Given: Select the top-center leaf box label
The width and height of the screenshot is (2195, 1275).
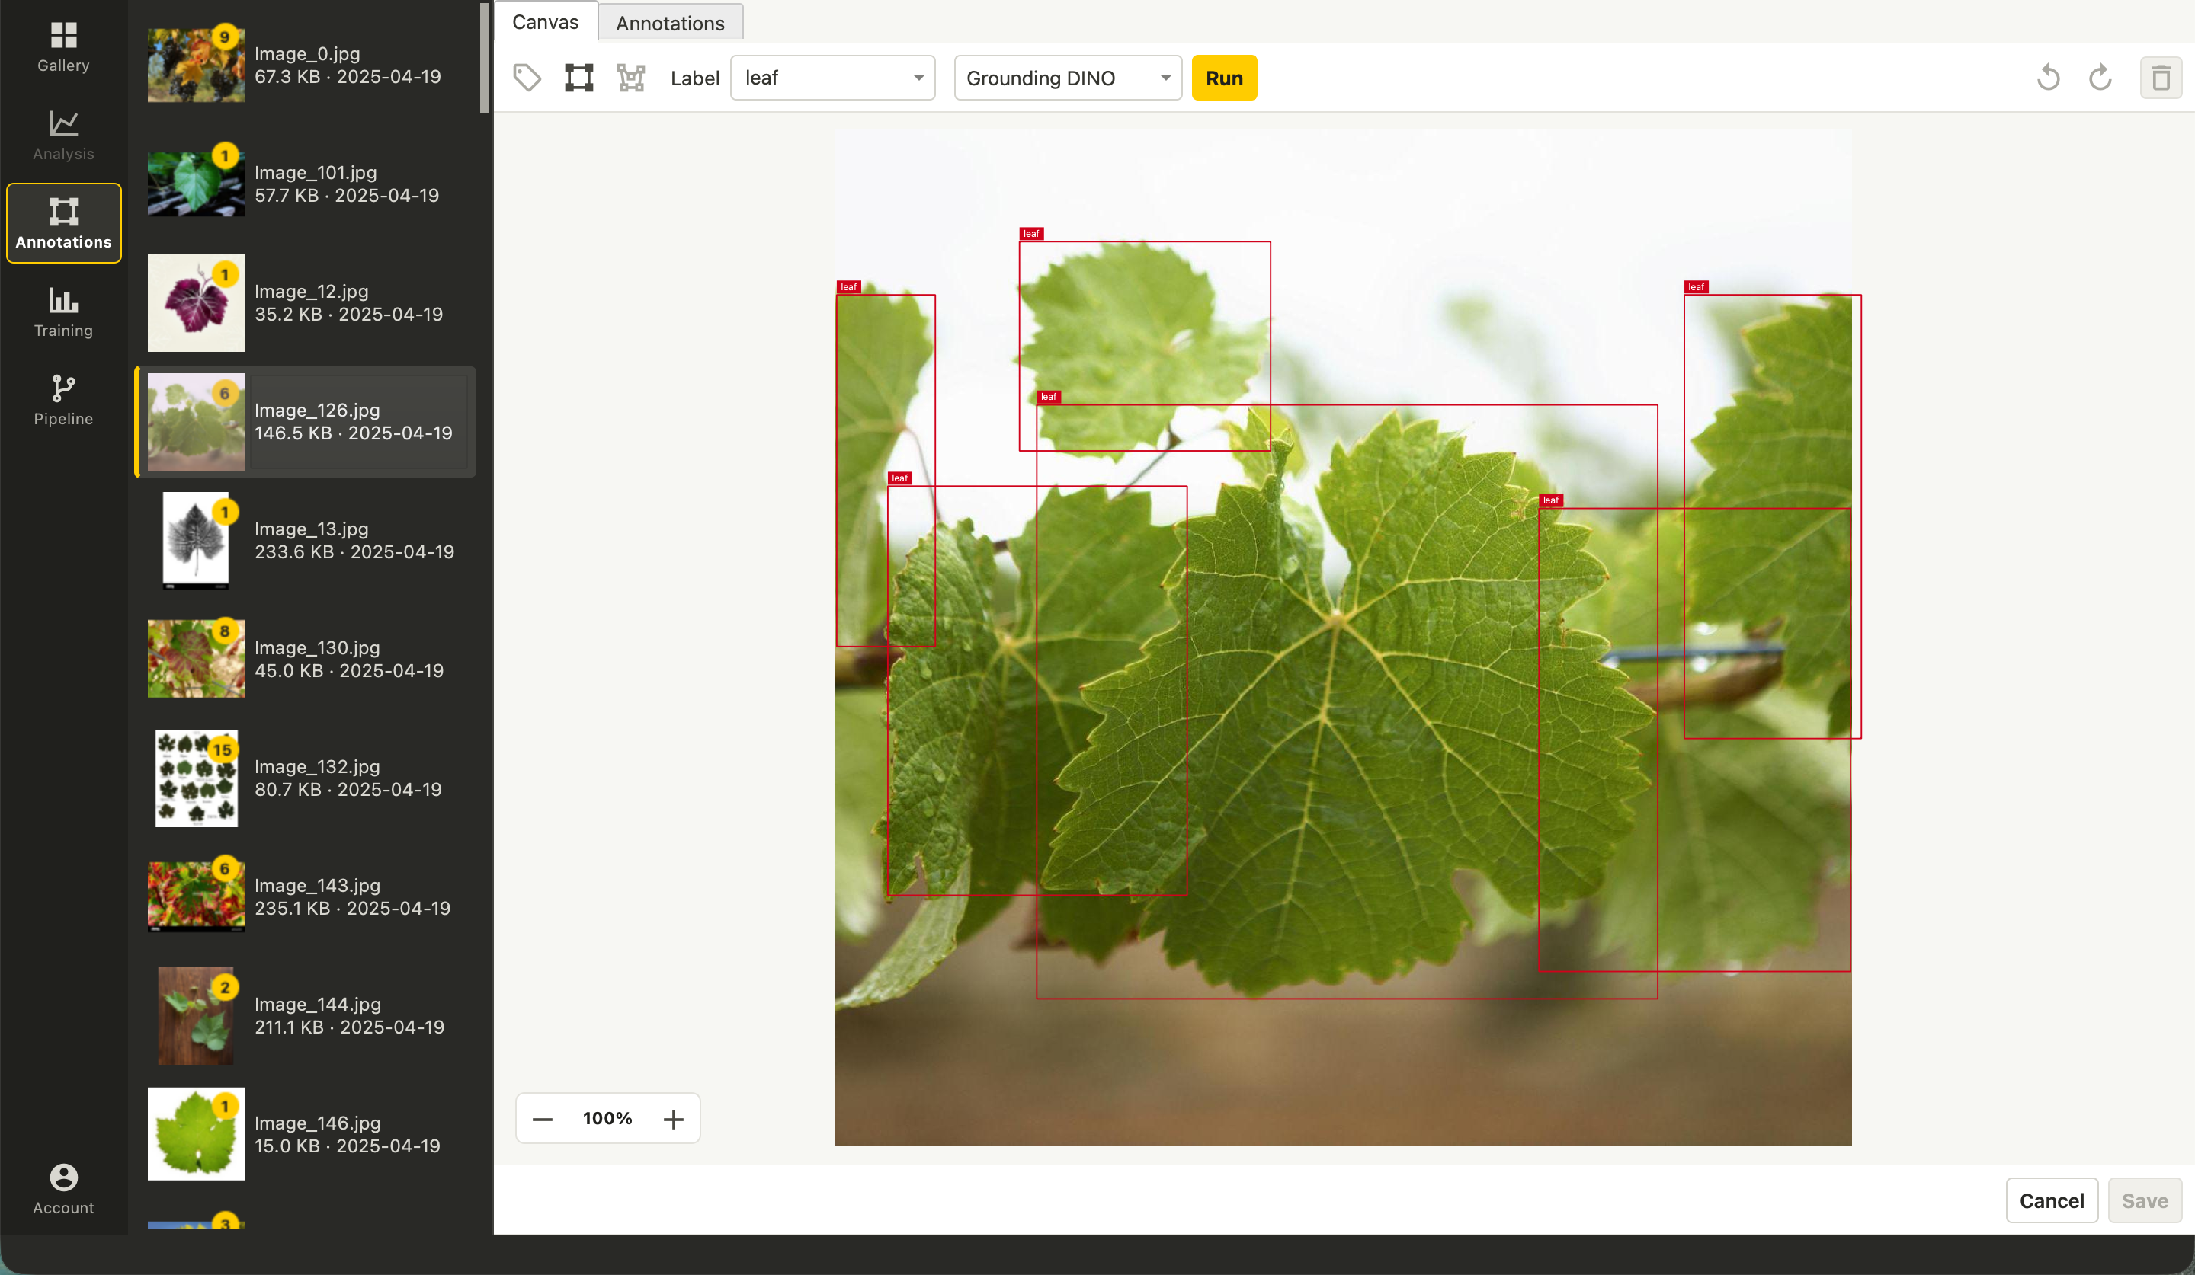Looking at the screenshot, I should (x=1031, y=233).
